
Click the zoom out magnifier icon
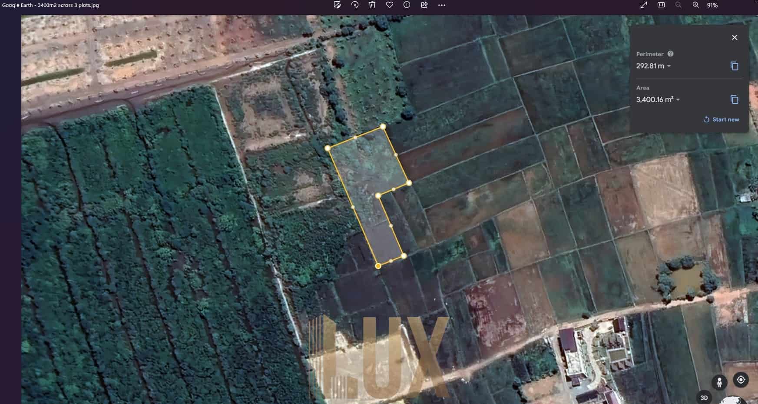coord(679,5)
